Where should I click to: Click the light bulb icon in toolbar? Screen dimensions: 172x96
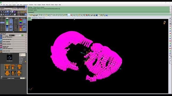[x=81, y=15]
